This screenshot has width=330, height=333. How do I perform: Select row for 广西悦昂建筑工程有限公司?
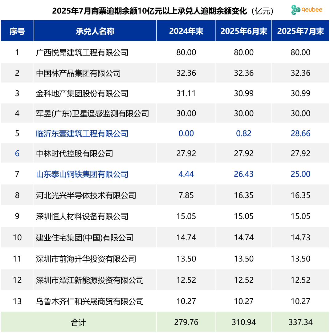coord(82,52)
